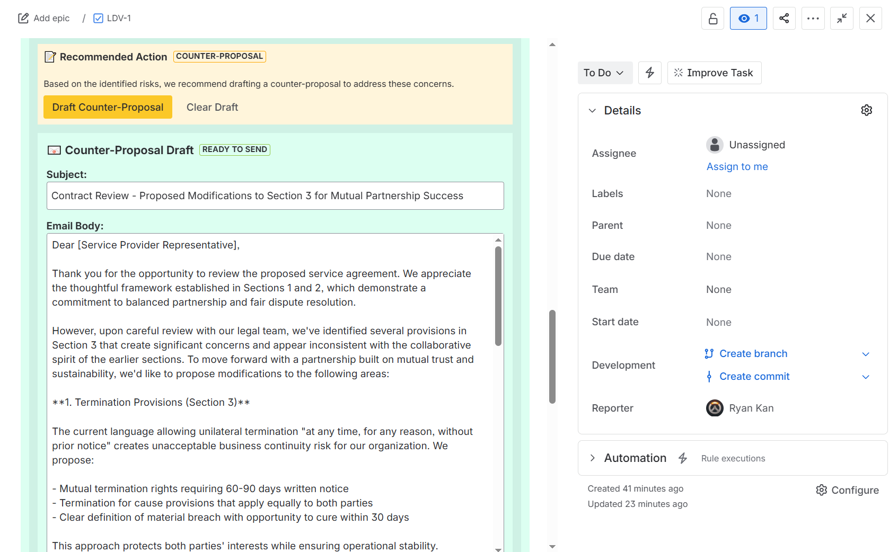Screen dimensions: 889x552
Task: Click the main panel scrollbar thumb
Action: pos(552,357)
